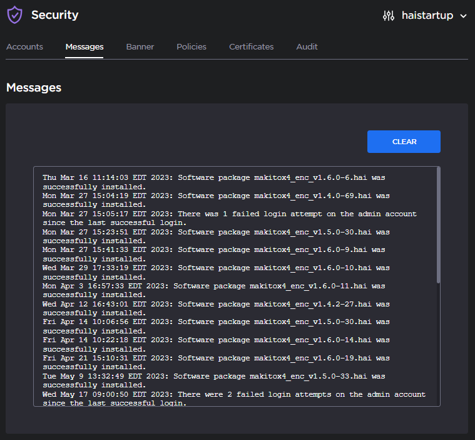Go to the Policies tab

(192, 46)
